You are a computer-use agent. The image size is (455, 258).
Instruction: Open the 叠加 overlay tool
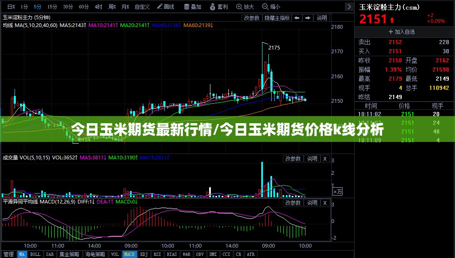pyautogui.click(x=192, y=7)
